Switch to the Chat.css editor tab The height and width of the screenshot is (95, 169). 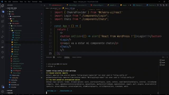[x=151, y=5]
